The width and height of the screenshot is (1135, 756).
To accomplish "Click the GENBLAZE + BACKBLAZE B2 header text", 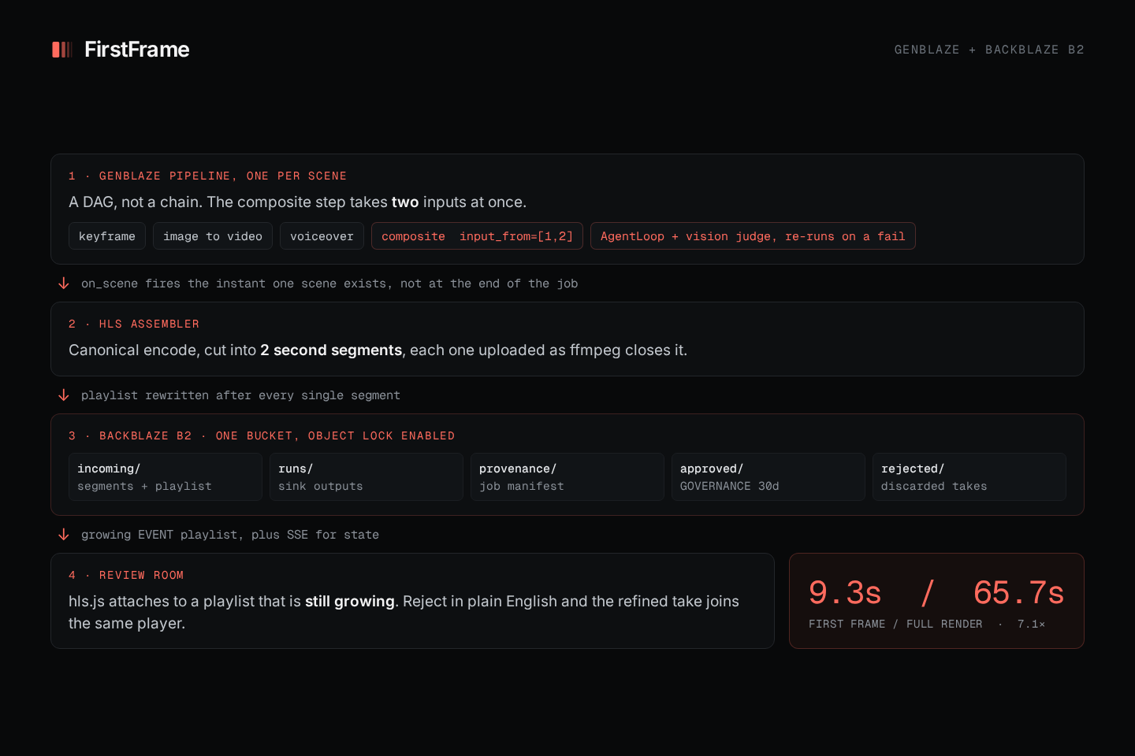I will click(x=989, y=50).
